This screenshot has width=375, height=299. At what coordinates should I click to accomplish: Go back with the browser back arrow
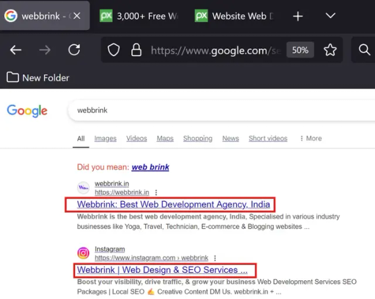pos(16,50)
